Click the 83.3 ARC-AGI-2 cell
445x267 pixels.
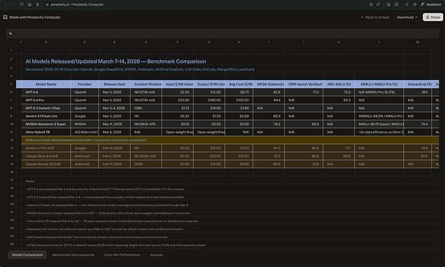pos(339,100)
